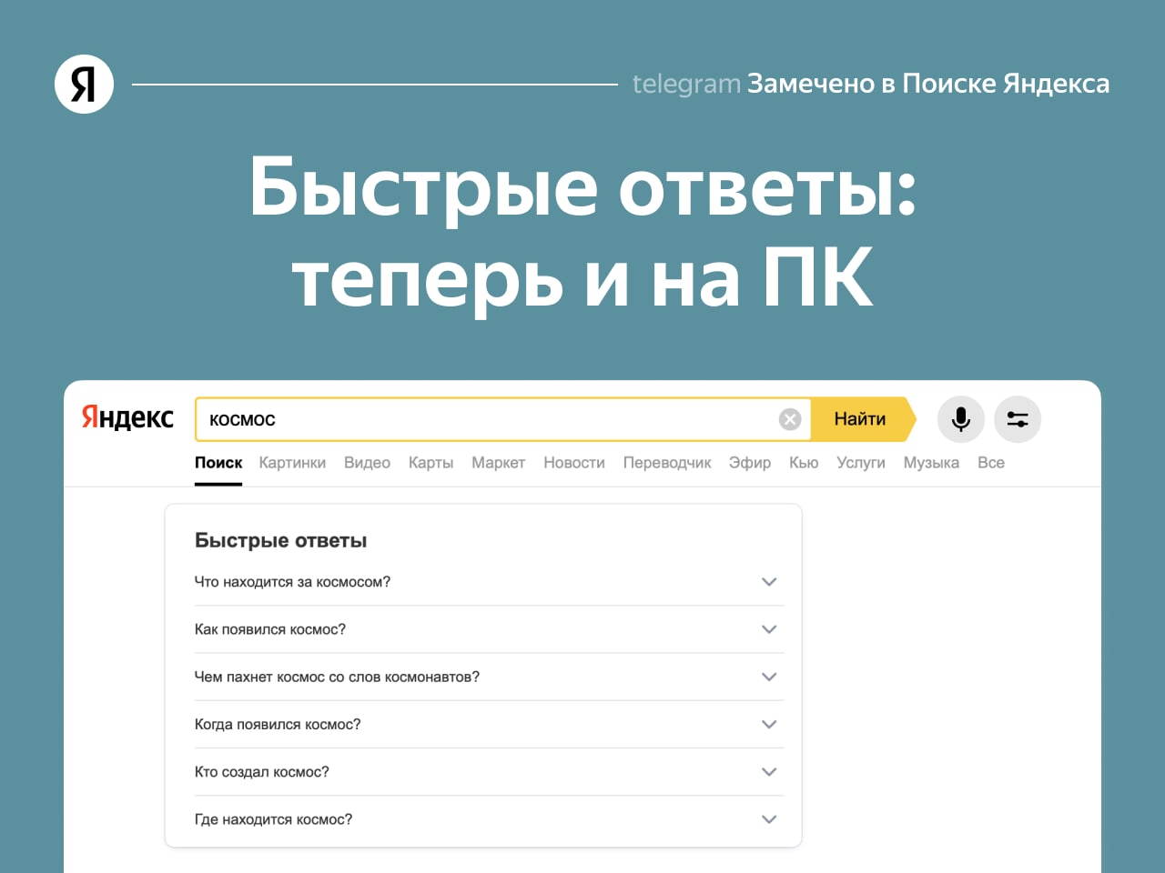The image size is (1165, 873).
Task: Select the Поиск tab
Action: (x=218, y=463)
